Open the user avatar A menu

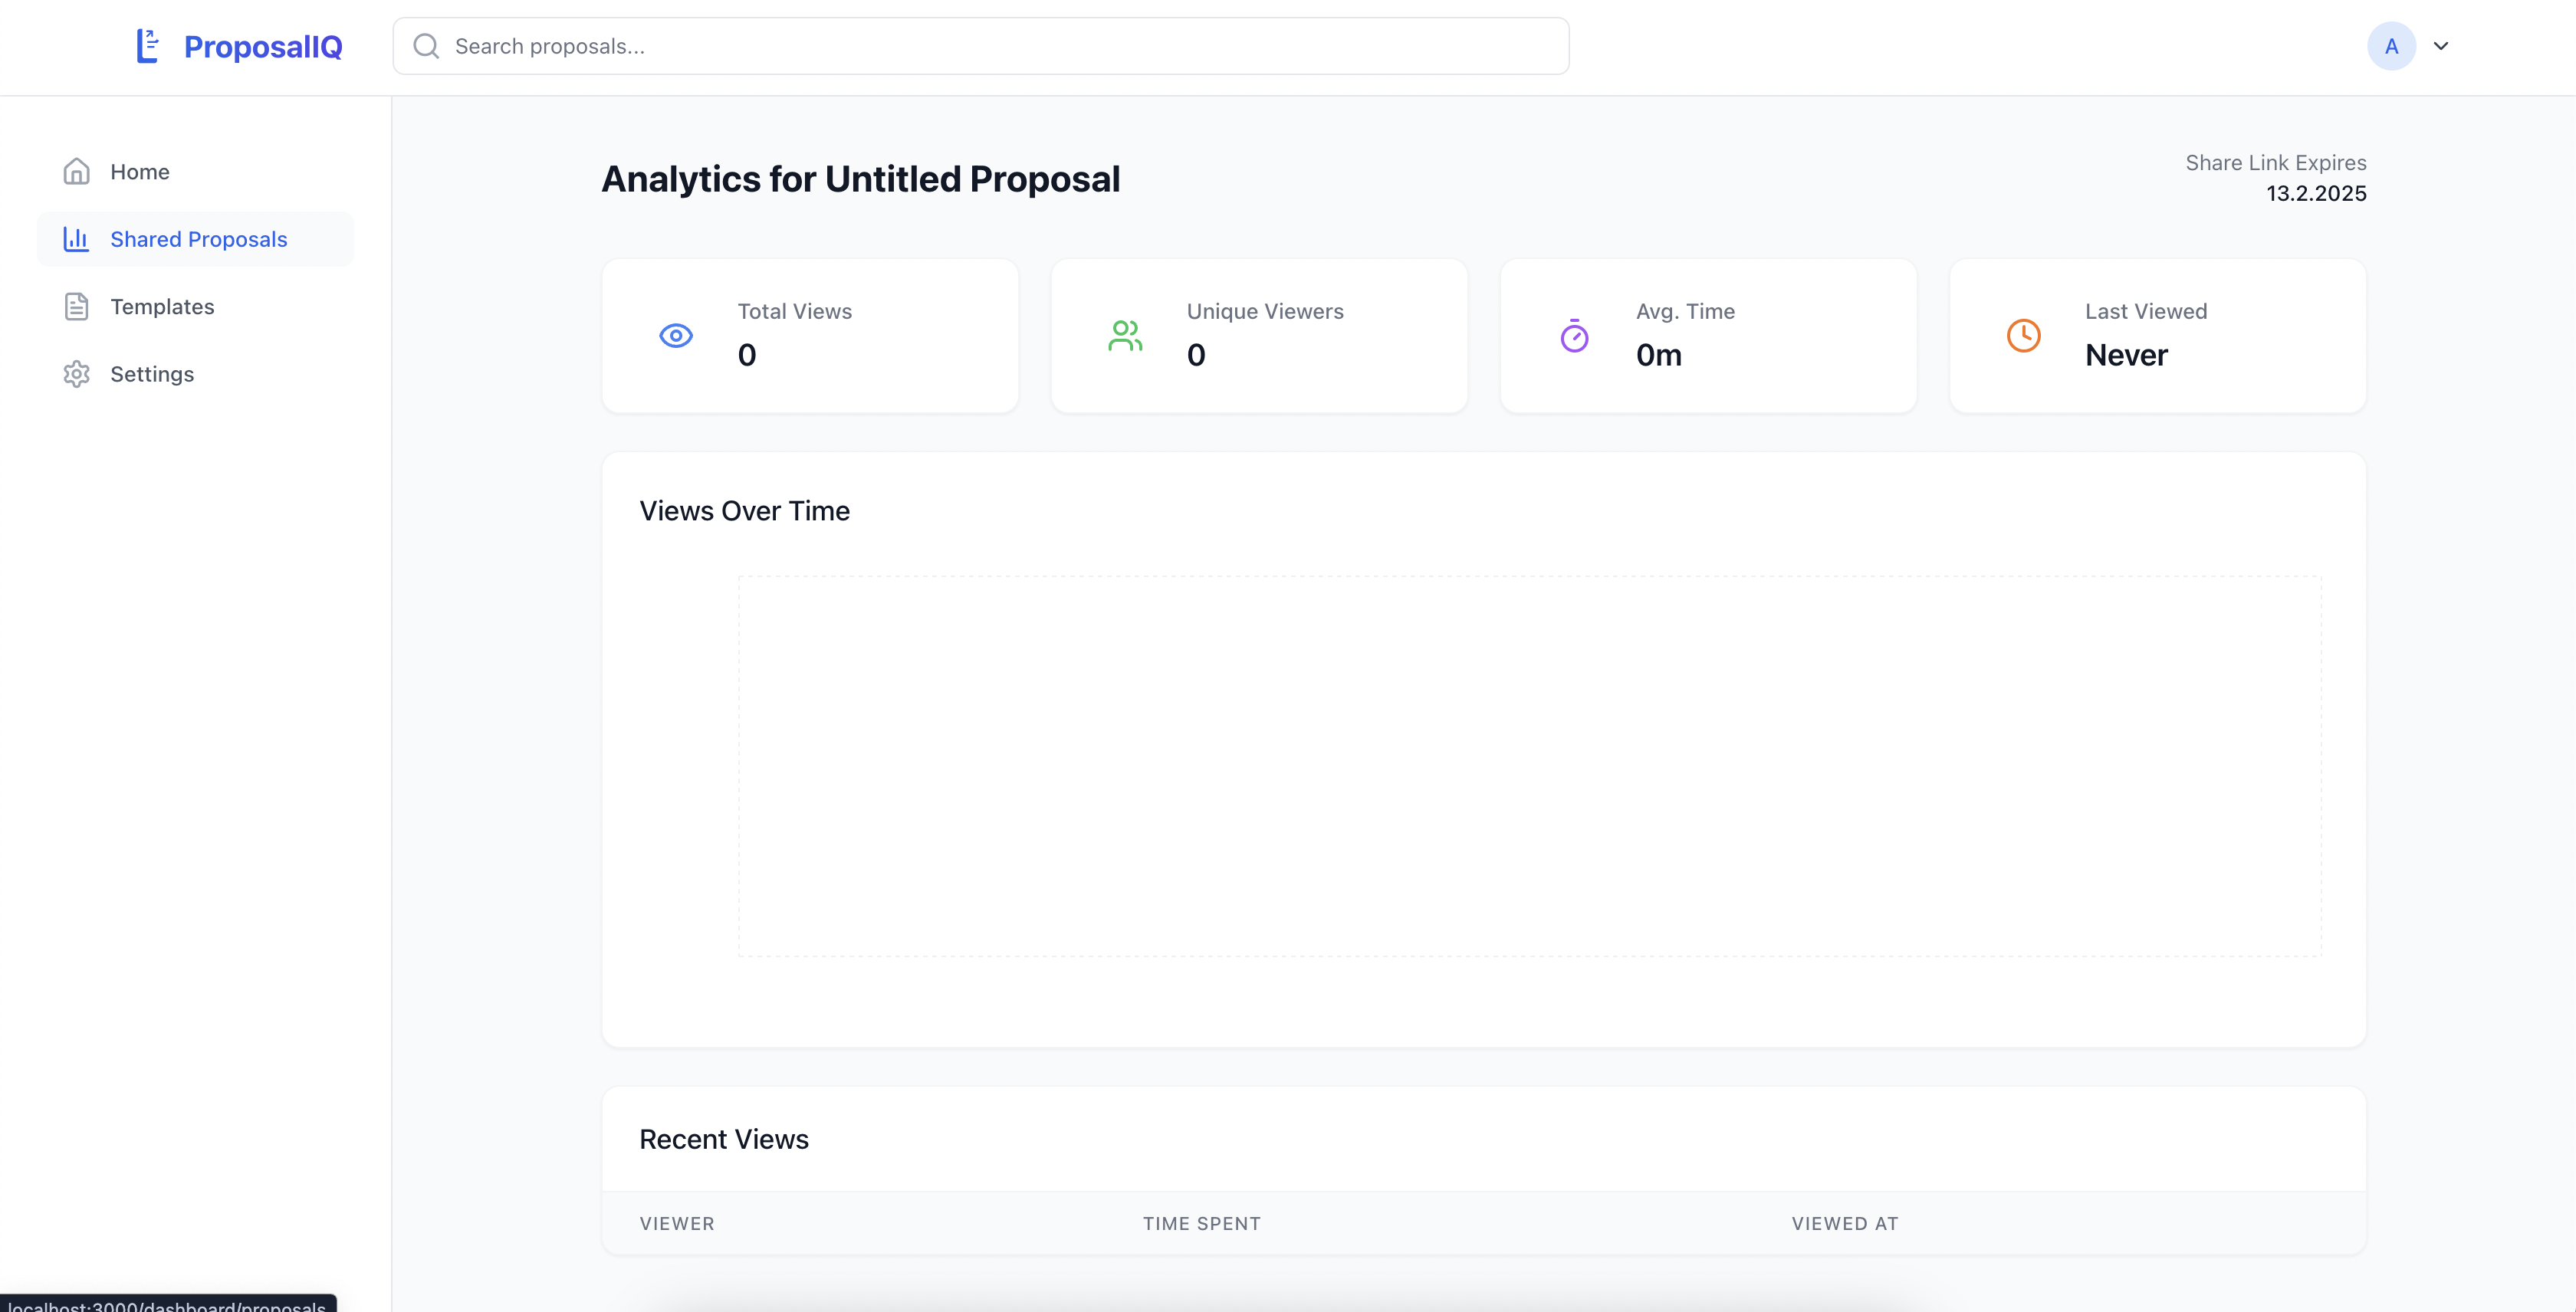(x=2391, y=46)
